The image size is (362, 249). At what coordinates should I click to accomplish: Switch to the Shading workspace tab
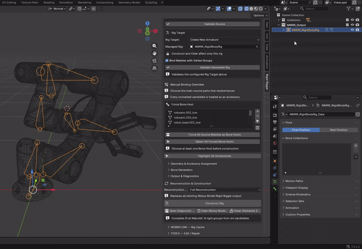49,3
